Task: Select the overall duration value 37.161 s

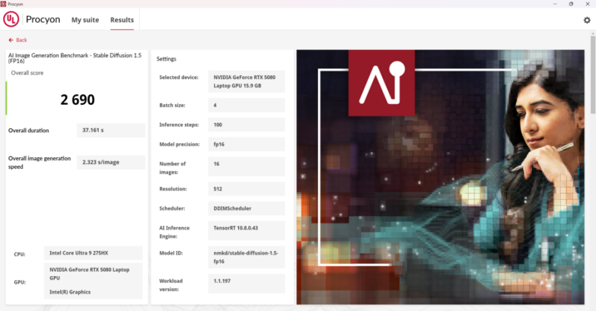Action: coord(111,130)
